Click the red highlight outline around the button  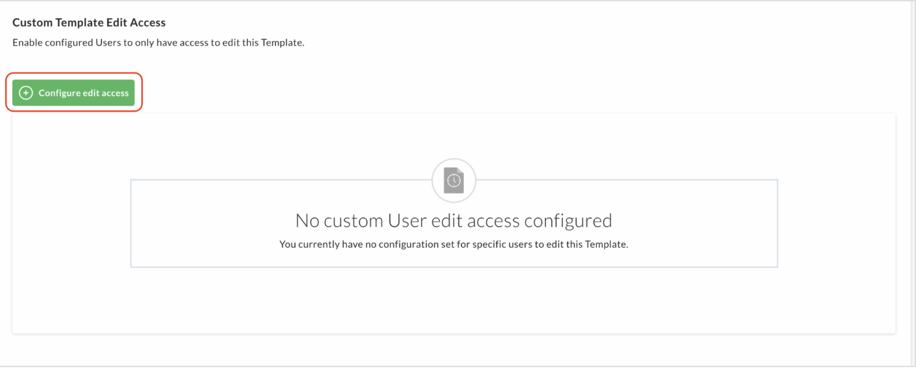click(74, 74)
